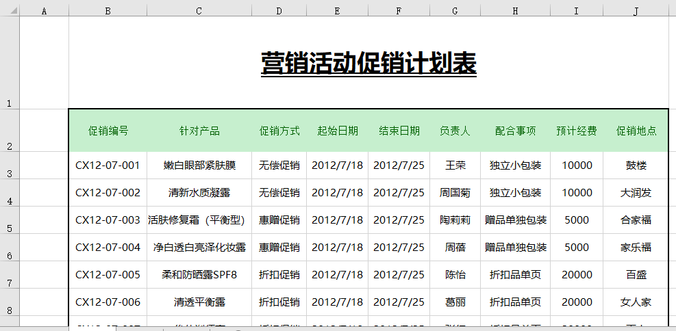Select column H header
This screenshot has width=676, height=331.
[515, 10]
